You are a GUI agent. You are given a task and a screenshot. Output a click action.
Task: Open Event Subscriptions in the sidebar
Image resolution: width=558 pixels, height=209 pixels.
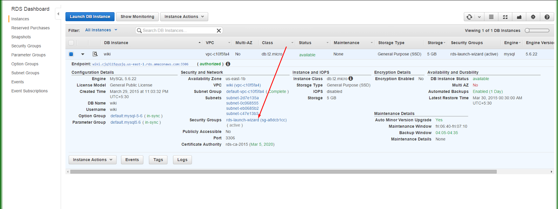tap(29, 91)
